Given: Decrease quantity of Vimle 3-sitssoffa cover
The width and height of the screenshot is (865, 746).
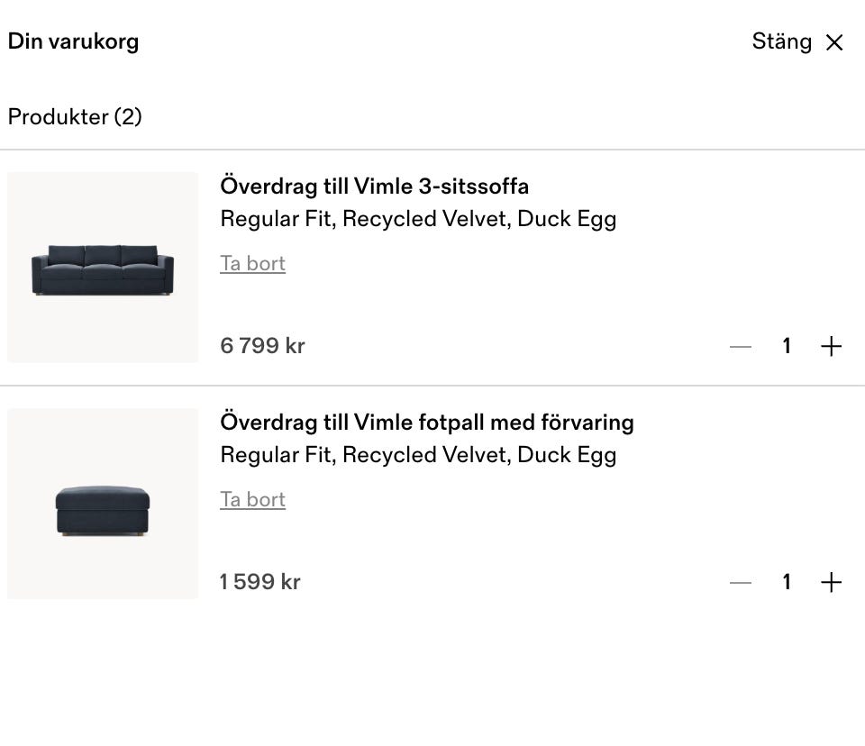Looking at the screenshot, I should pos(741,346).
